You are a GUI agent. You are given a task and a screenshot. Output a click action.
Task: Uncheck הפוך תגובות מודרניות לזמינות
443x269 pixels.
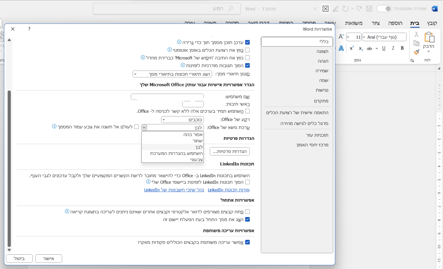tap(247, 65)
